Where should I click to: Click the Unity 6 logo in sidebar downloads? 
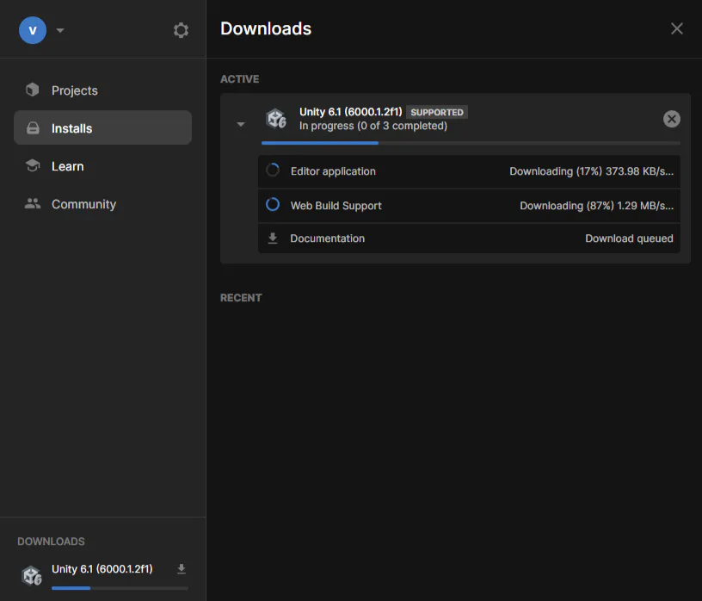pyautogui.click(x=32, y=575)
